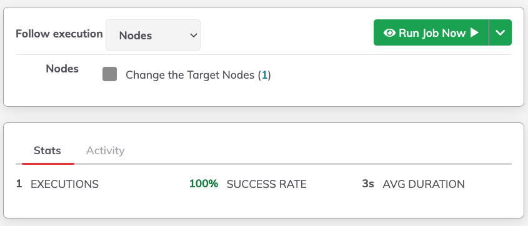Open the Follow execution Nodes dropdown
This screenshot has width=528, height=226.
coord(153,35)
